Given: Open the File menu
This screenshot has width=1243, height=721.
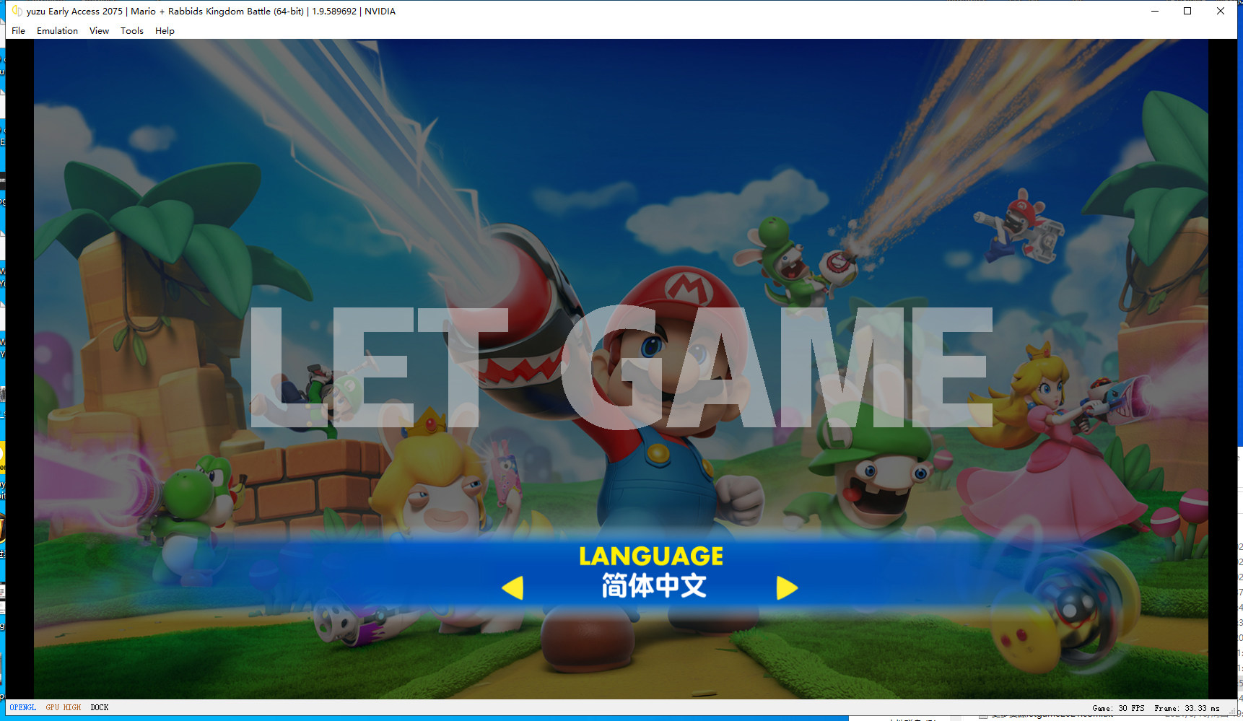Looking at the screenshot, I should point(18,31).
